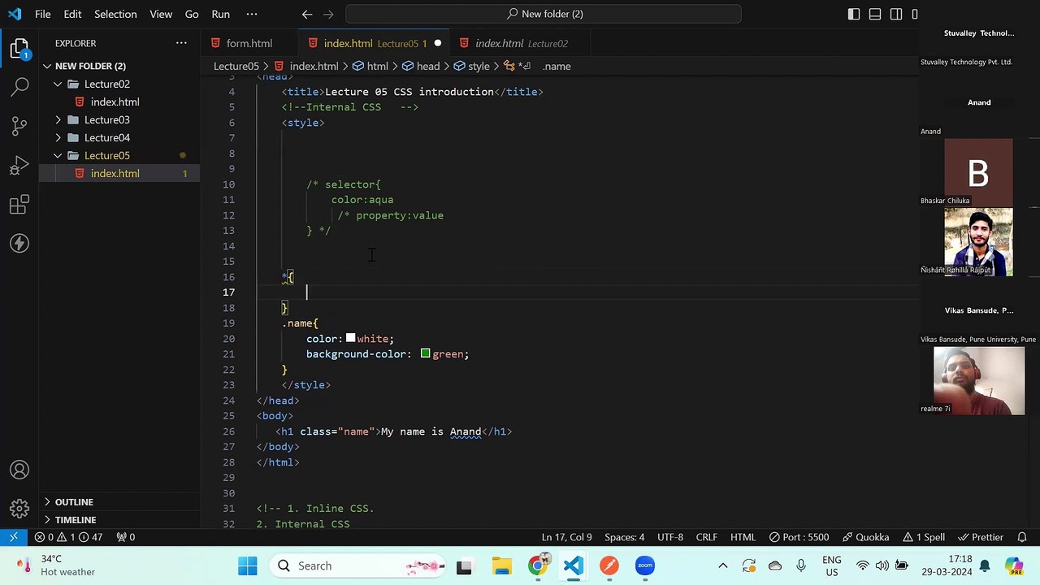The height and width of the screenshot is (585, 1040).
Task: Open the Search view in activity bar
Action: [20, 85]
